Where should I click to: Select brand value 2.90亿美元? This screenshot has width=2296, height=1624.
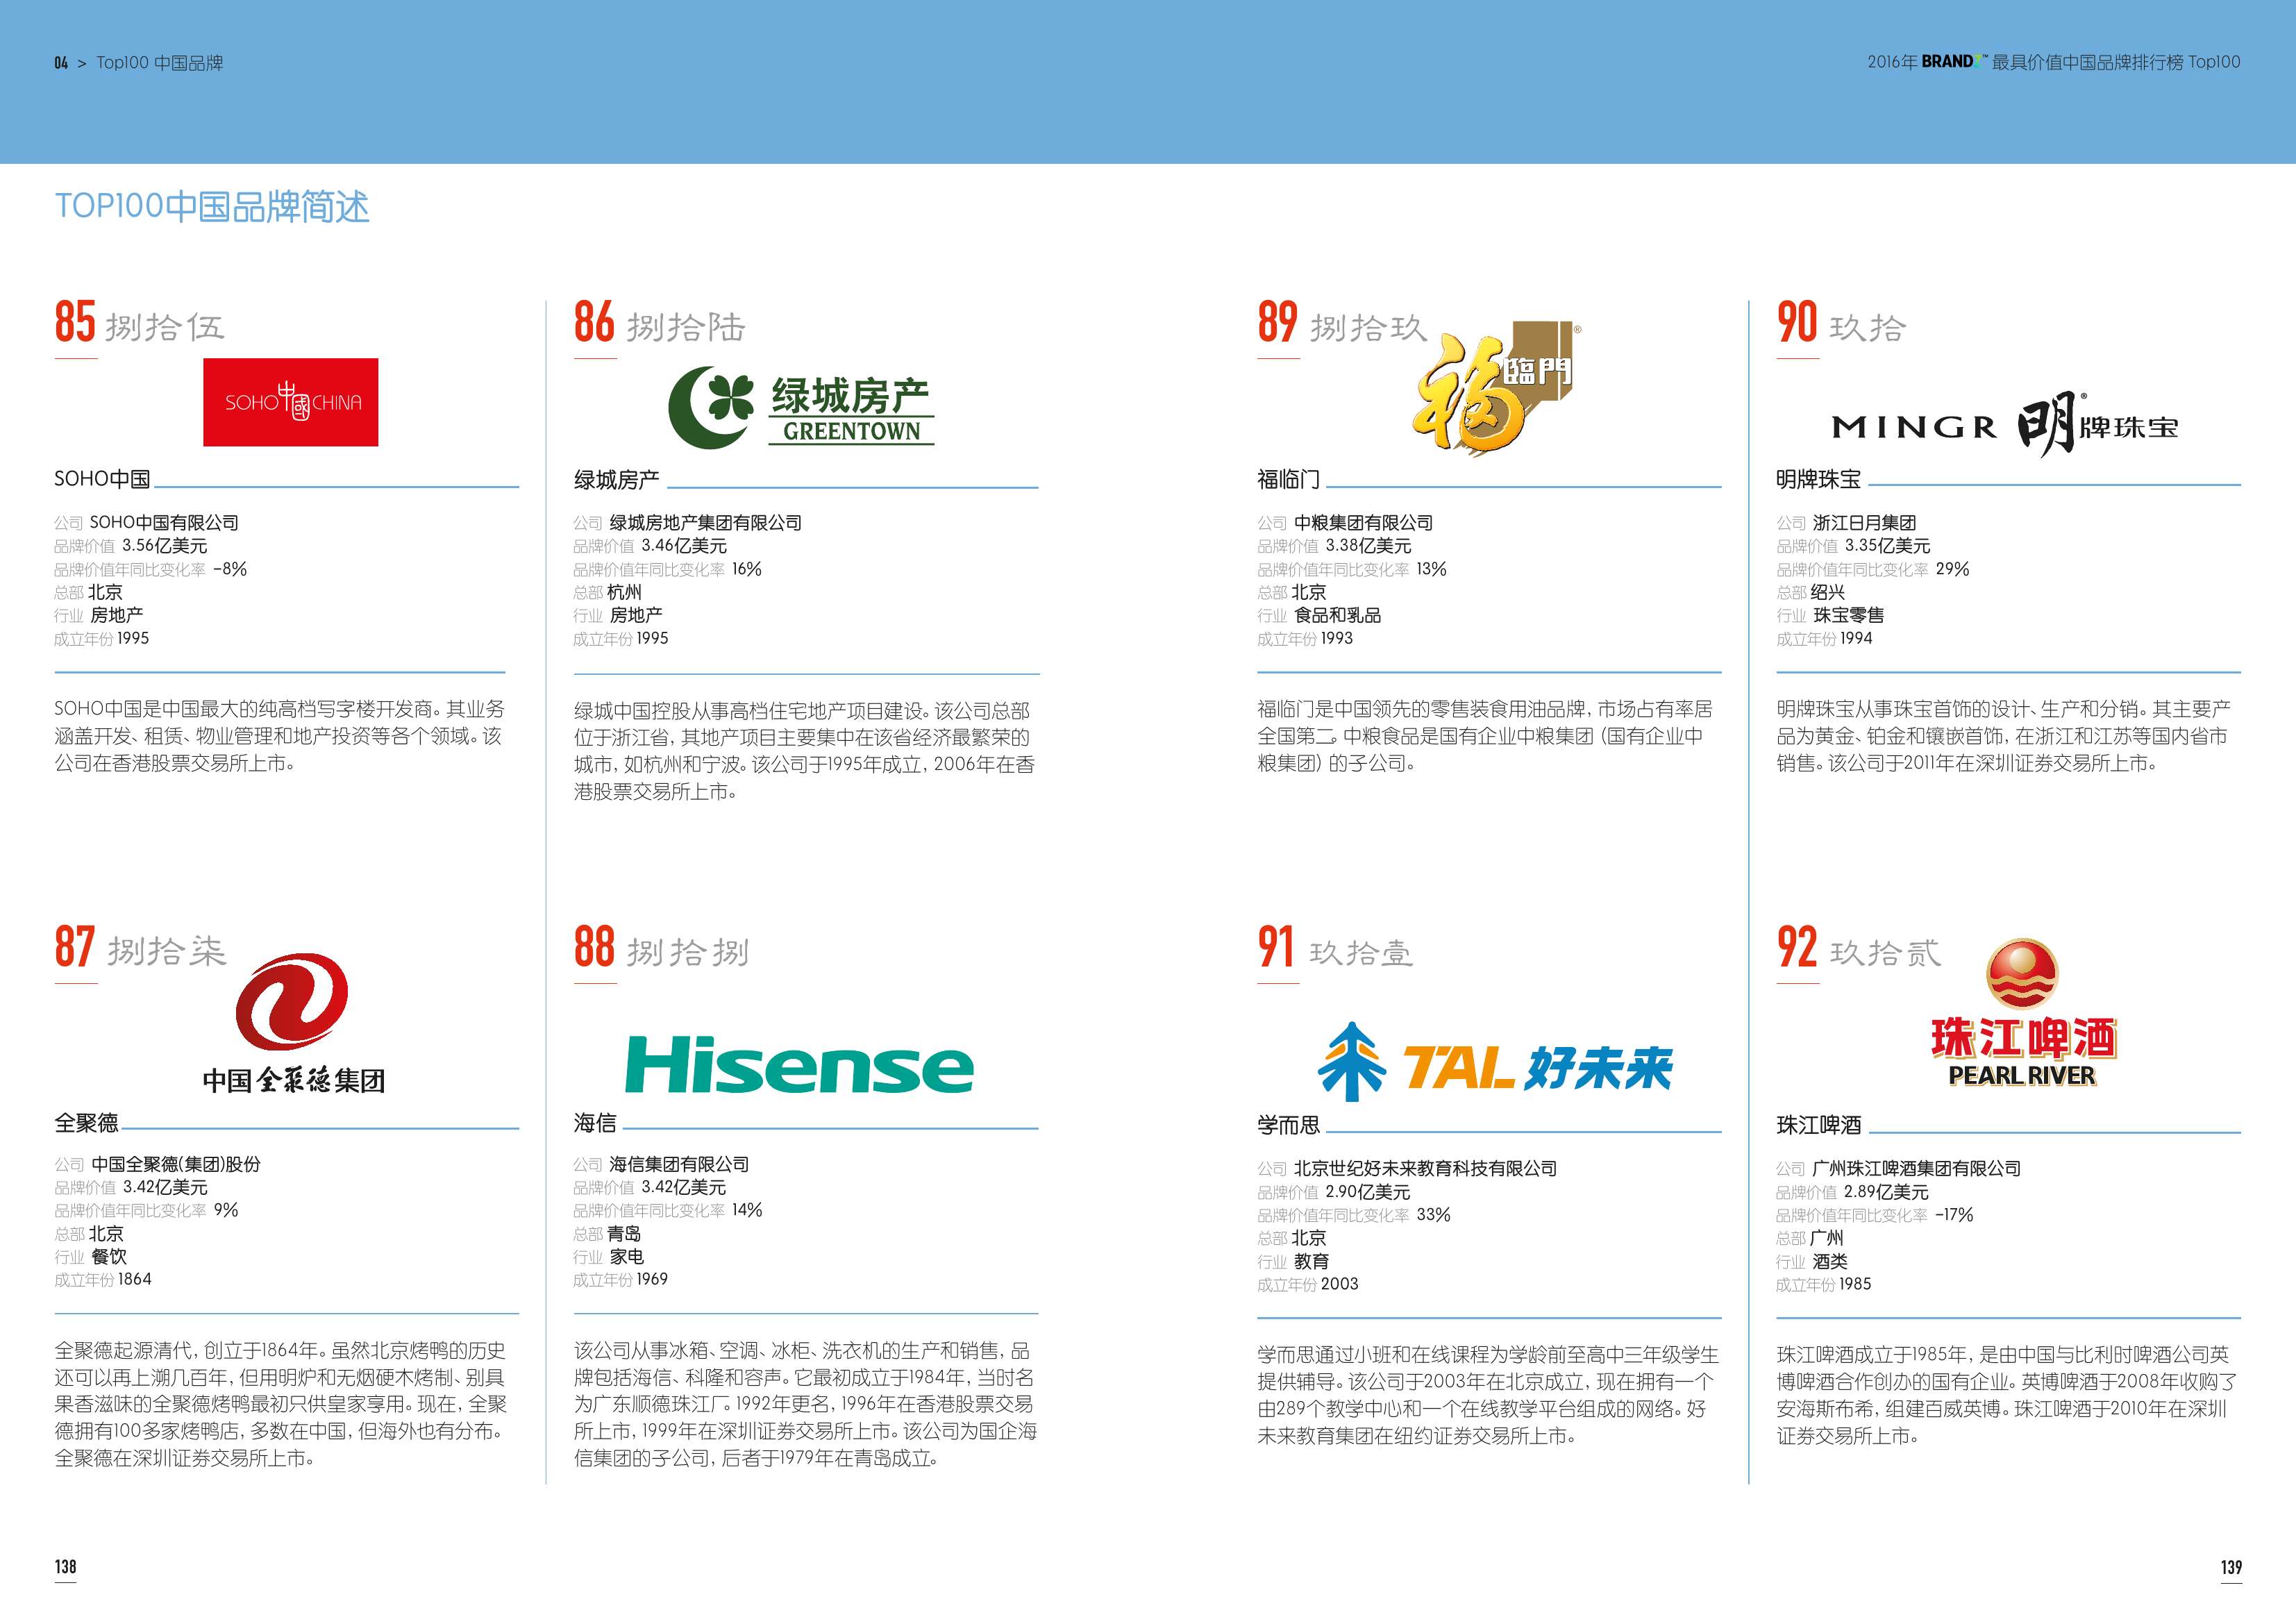pos(1368,1192)
